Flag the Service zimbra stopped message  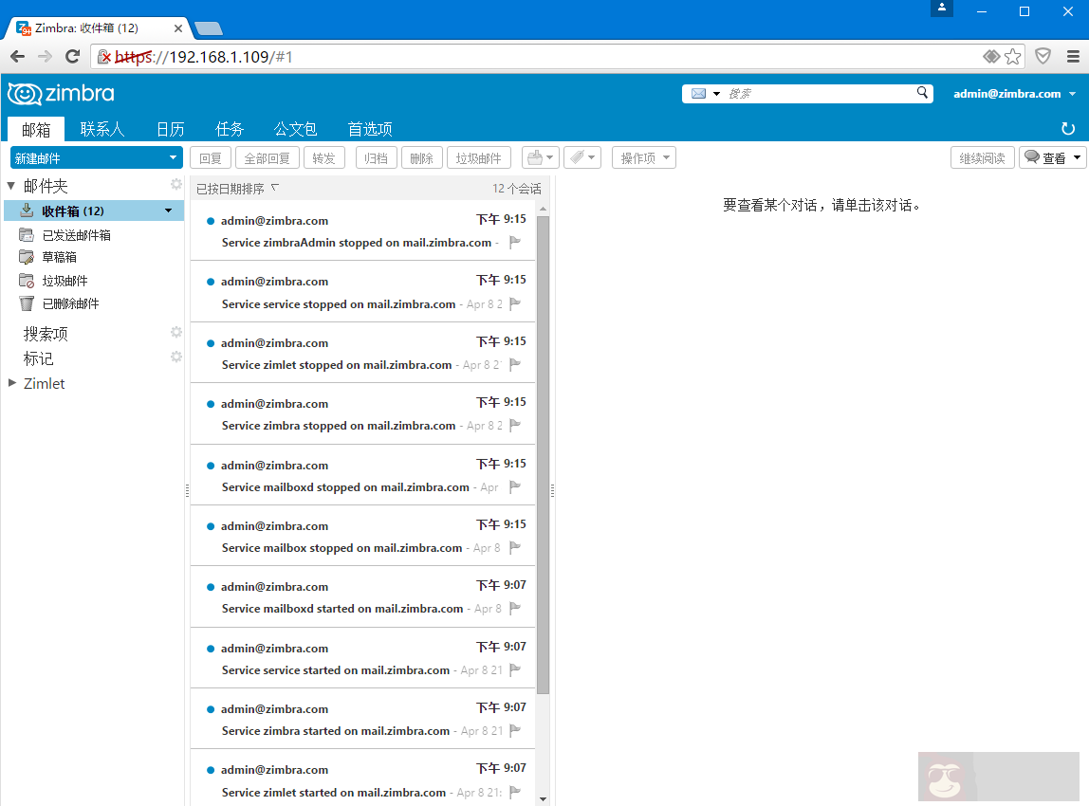[513, 426]
